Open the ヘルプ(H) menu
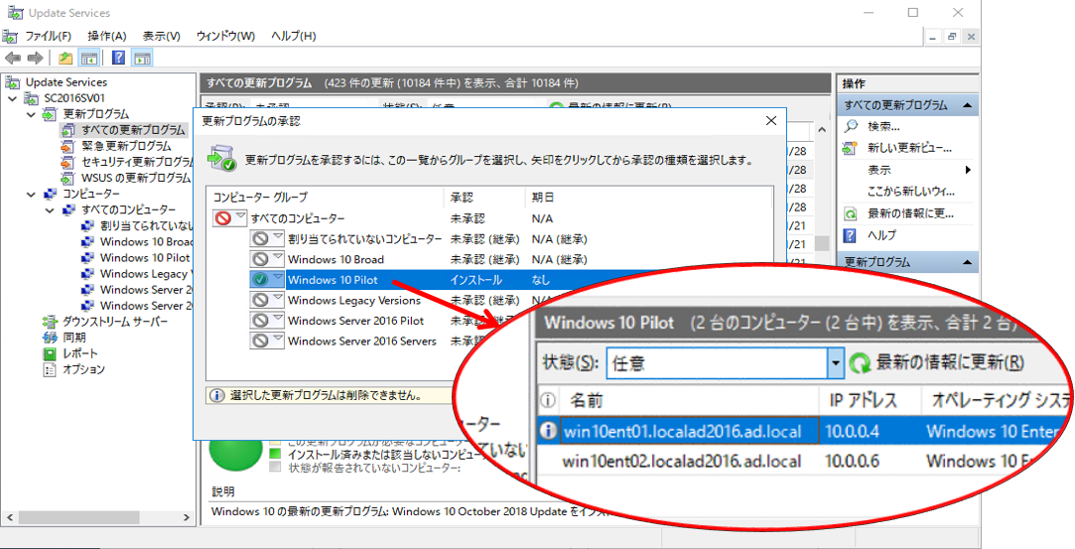 [x=294, y=36]
